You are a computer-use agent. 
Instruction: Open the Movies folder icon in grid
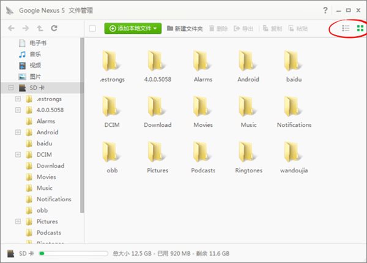(x=201, y=107)
